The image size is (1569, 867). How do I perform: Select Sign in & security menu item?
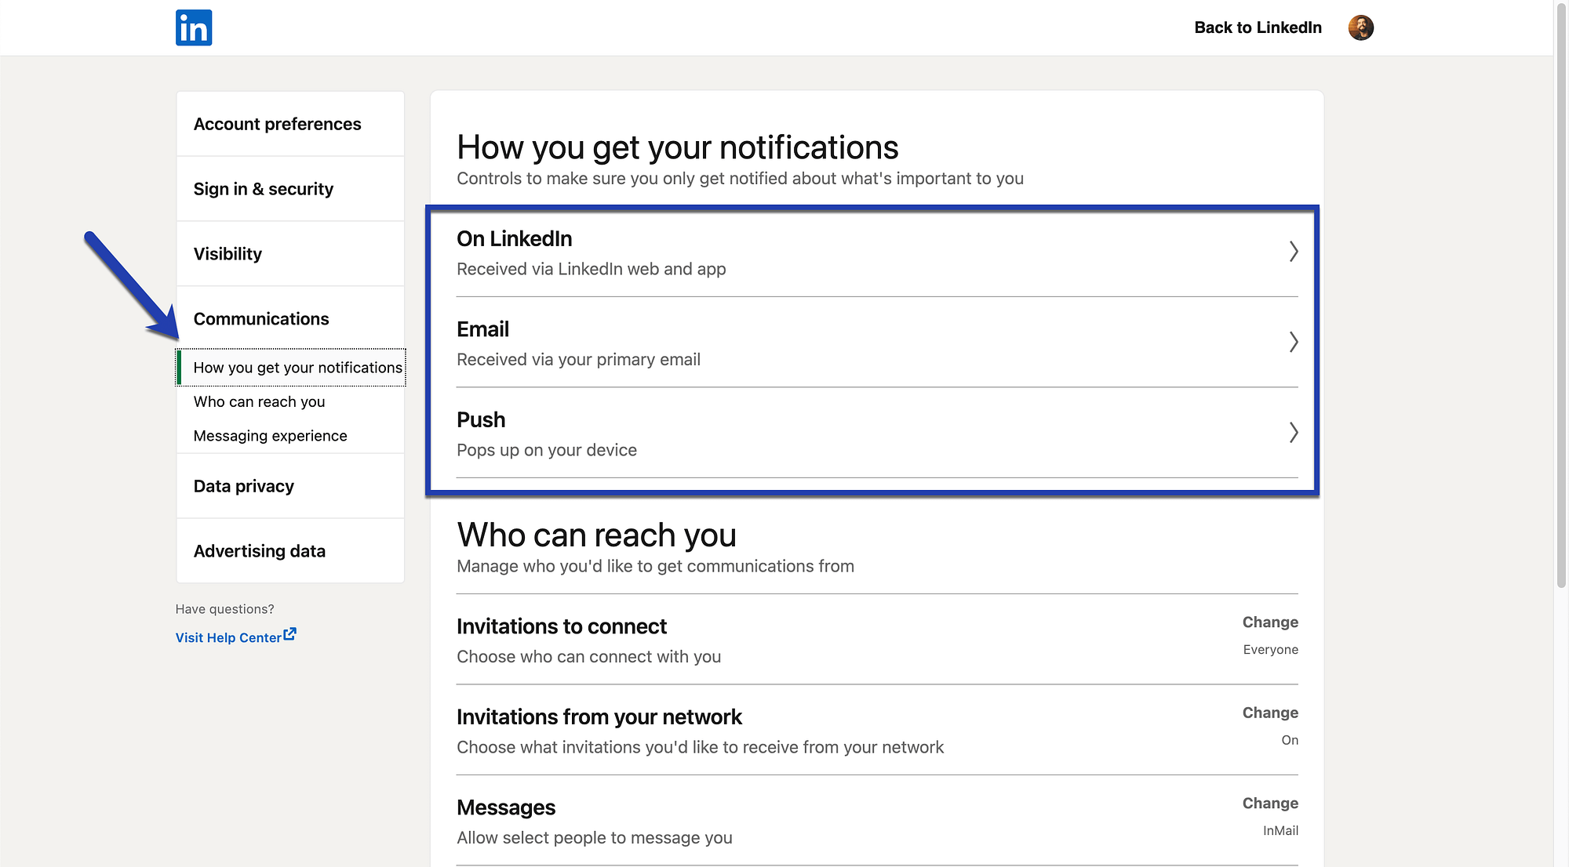coord(263,188)
